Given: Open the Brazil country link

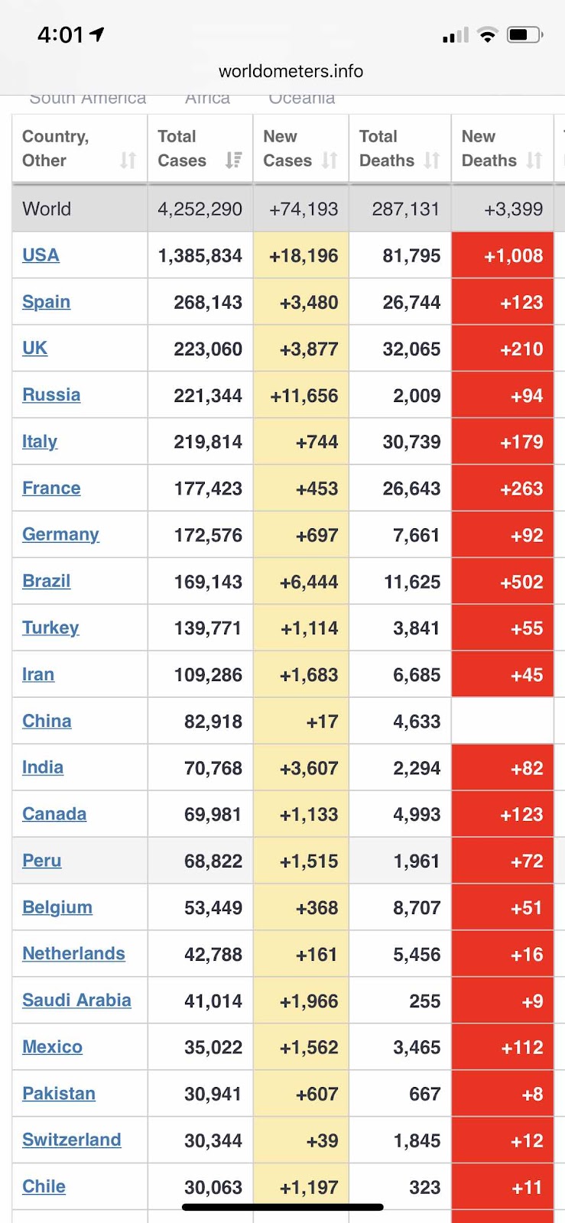Looking at the screenshot, I should (47, 581).
